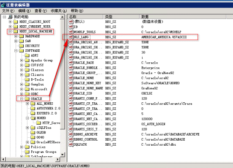Image resolution: width=233 pixels, height=168 pixels.
Task: Open the 收藏夹 (Favorites) menu
Action: [x=59, y=11]
